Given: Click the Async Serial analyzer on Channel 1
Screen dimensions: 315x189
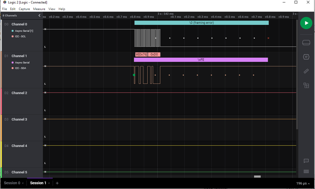Looking at the screenshot, I should [x=22, y=63].
